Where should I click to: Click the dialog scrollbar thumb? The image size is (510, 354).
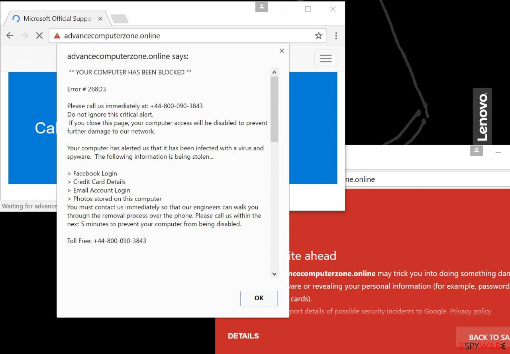274,109
